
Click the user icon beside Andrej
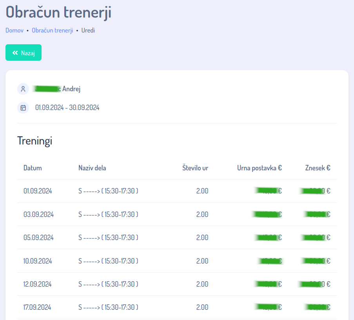[x=23, y=89]
